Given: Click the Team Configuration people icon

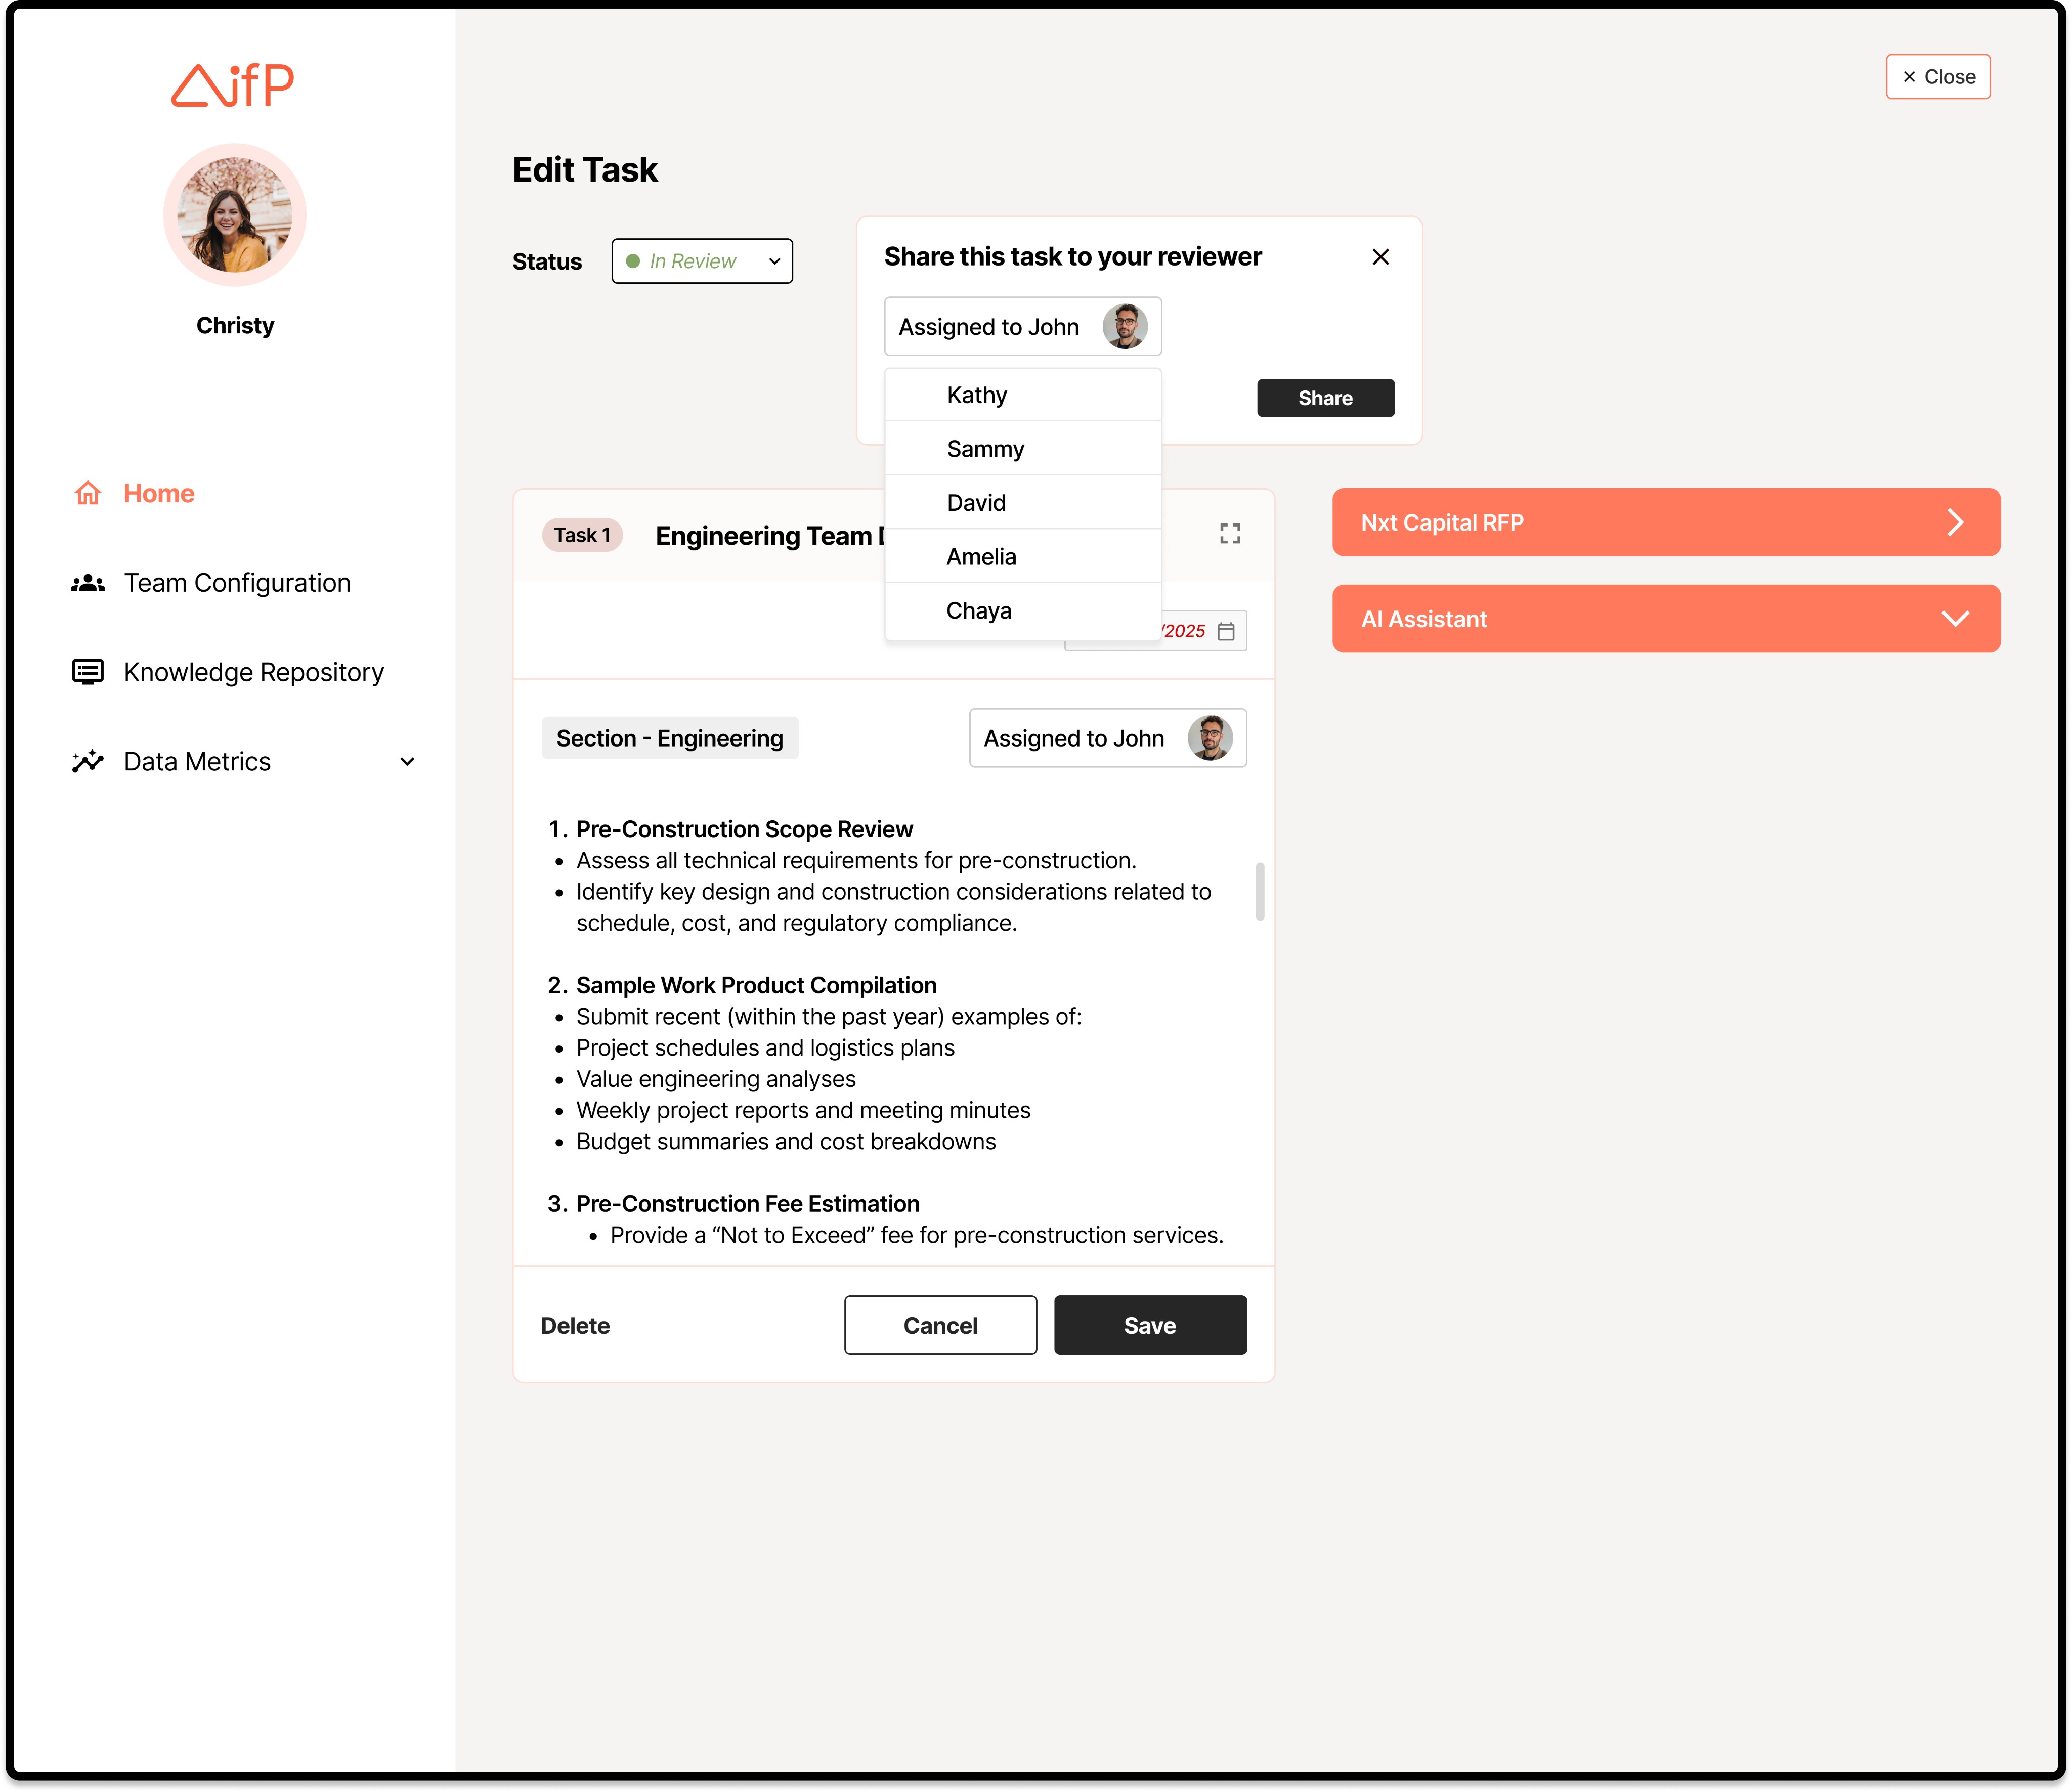Looking at the screenshot, I should tap(88, 583).
